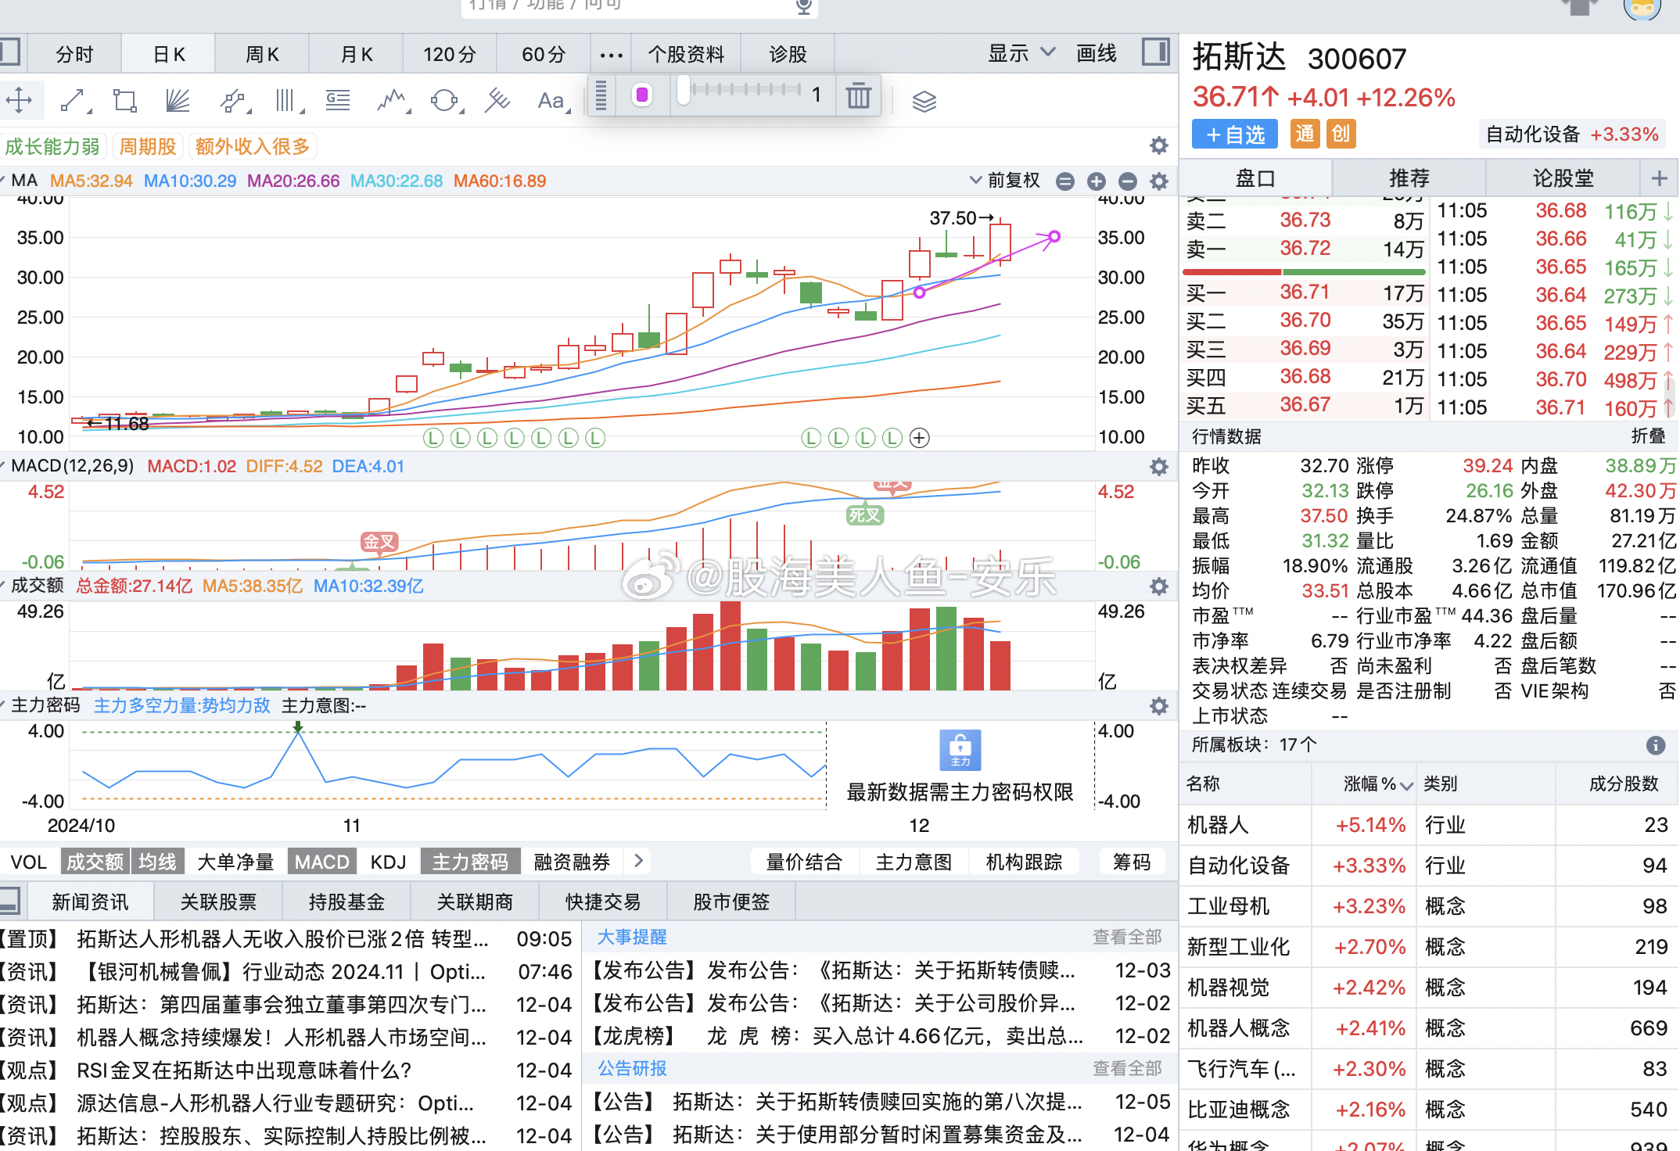Screen dimensions: 1680x1151
Task: Open MACD panel settings gear
Action: coord(1159,467)
